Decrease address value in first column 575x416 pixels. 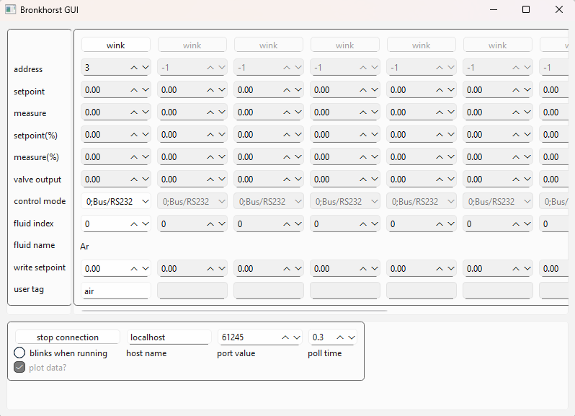[145, 68]
